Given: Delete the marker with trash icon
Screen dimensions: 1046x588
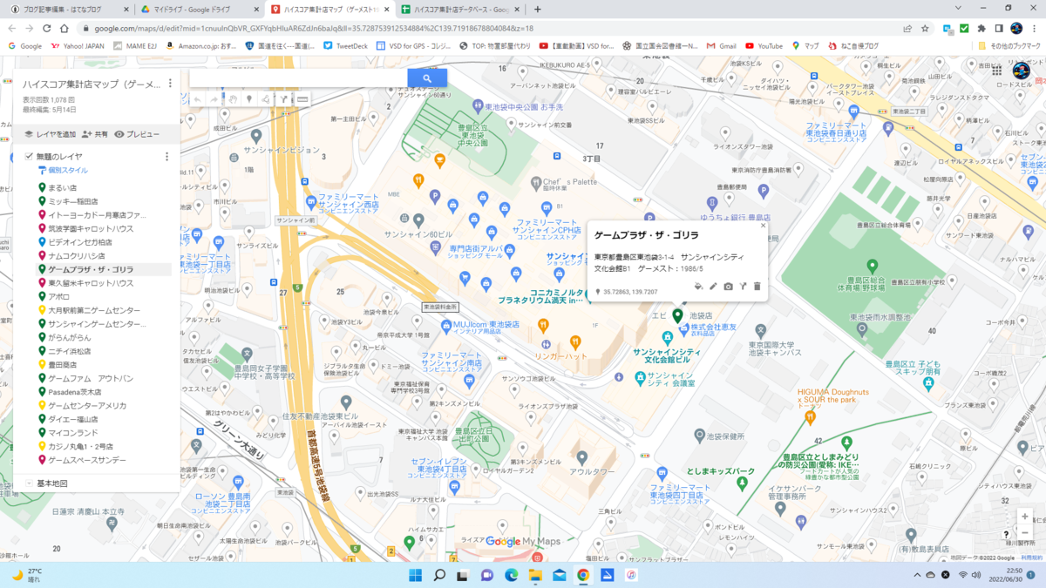Looking at the screenshot, I should tap(757, 286).
